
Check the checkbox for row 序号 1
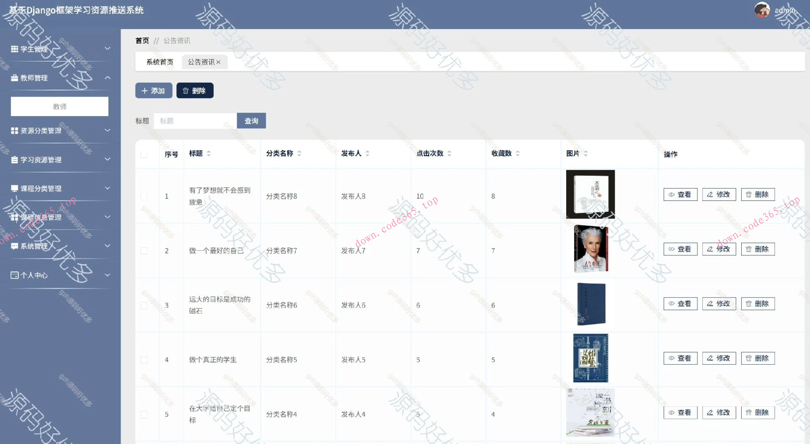[x=144, y=196]
